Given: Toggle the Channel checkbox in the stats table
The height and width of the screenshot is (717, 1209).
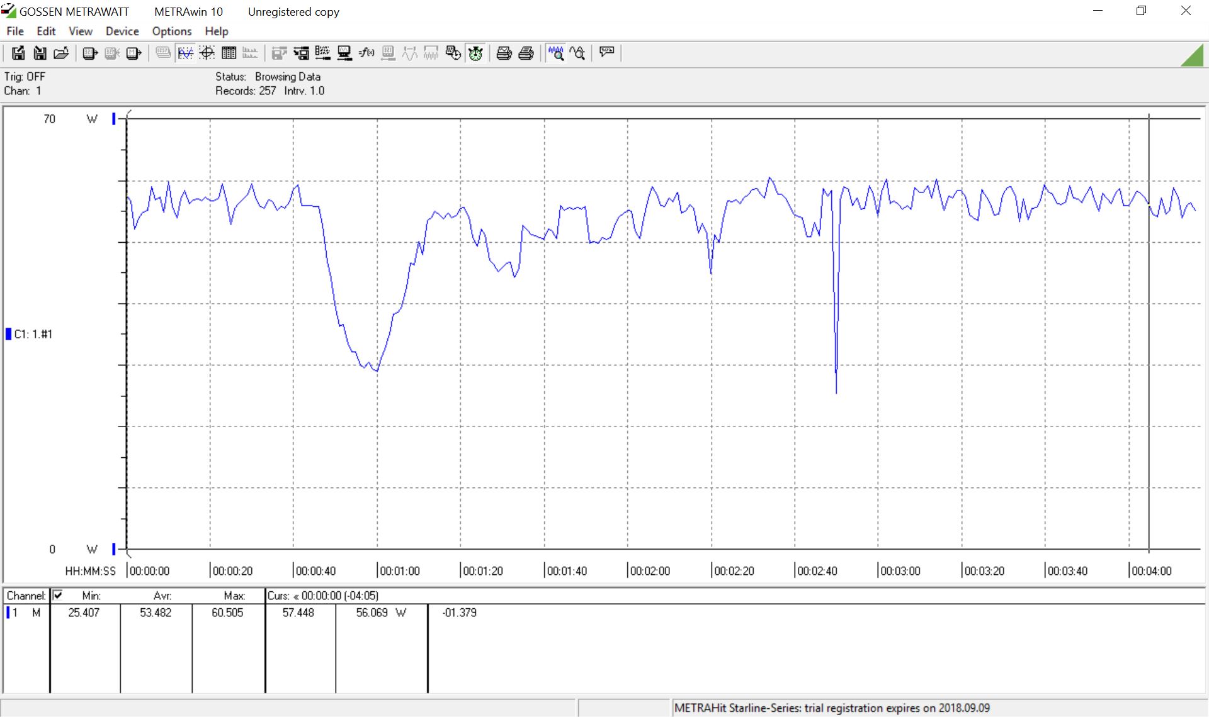Looking at the screenshot, I should 57,595.
